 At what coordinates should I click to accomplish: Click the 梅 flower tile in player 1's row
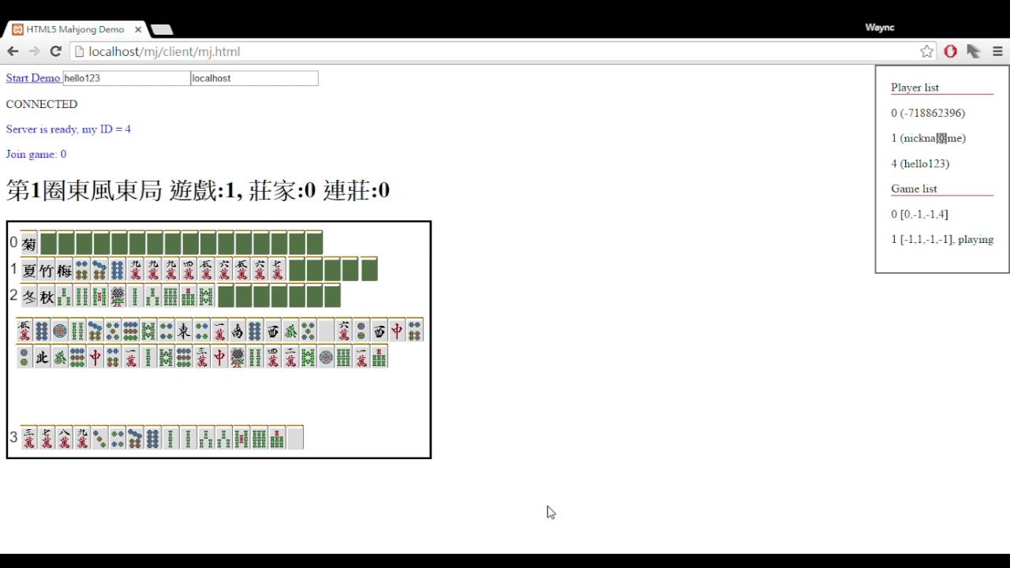pos(65,270)
